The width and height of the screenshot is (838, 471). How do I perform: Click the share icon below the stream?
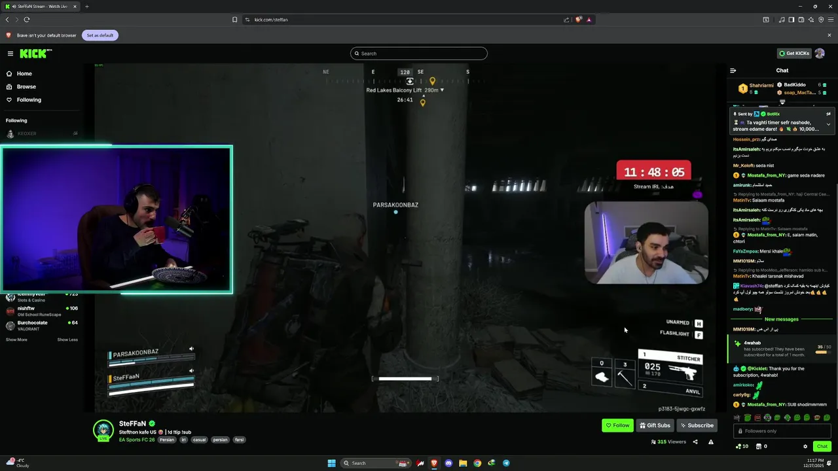(695, 442)
